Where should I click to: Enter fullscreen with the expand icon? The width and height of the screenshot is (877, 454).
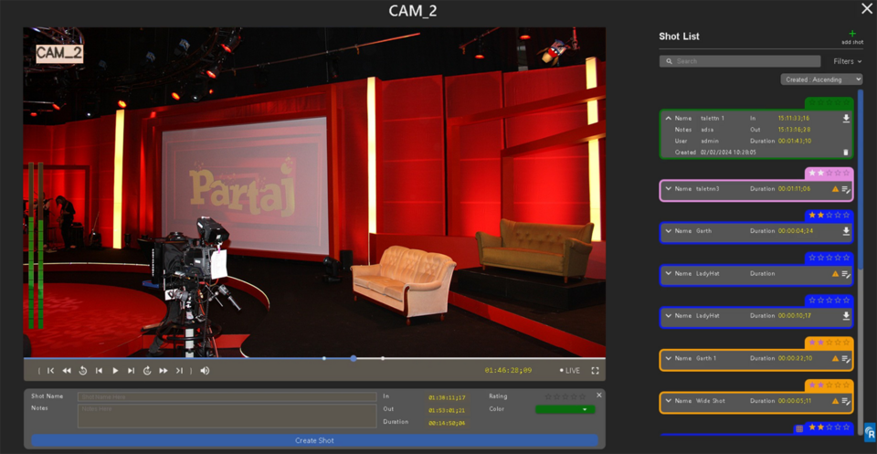coord(596,371)
